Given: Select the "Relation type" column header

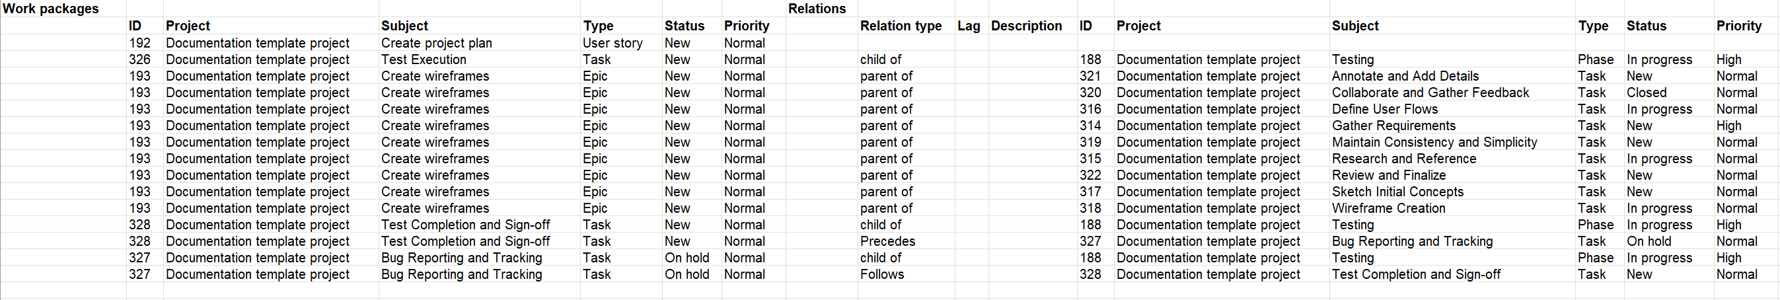Looking at the screenshot, I should point(901,26).
